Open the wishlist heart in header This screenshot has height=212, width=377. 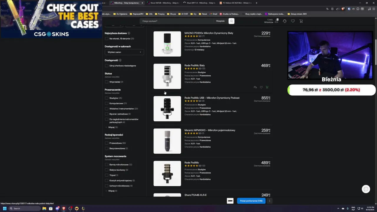[x=293, y=21]
